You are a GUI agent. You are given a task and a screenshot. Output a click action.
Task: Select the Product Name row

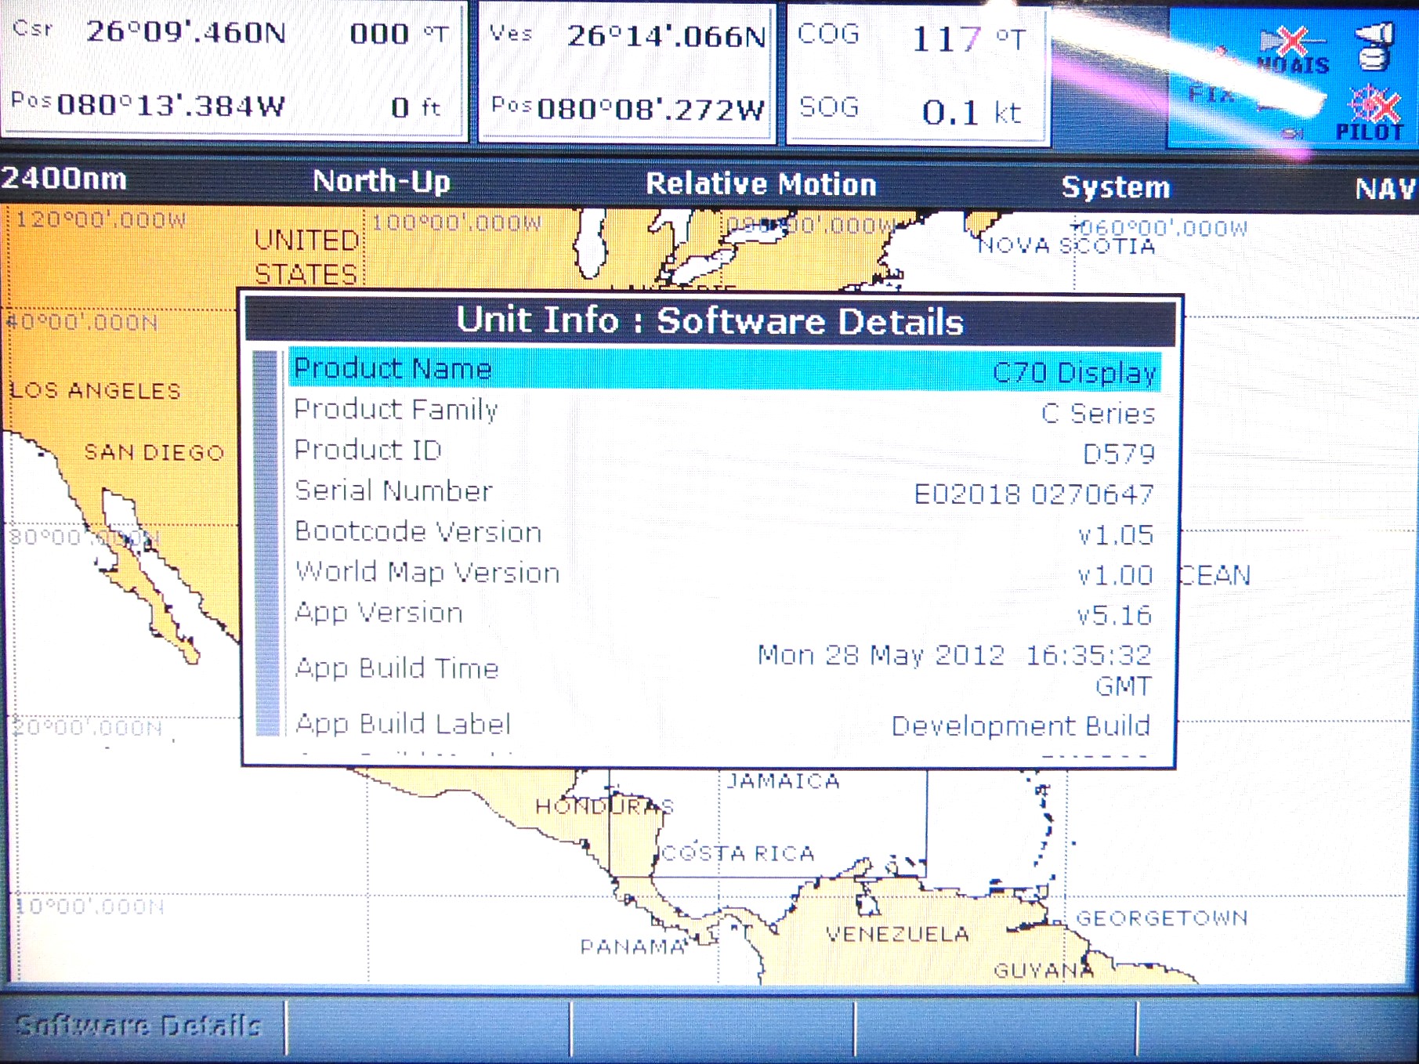(x=724, y=369)
